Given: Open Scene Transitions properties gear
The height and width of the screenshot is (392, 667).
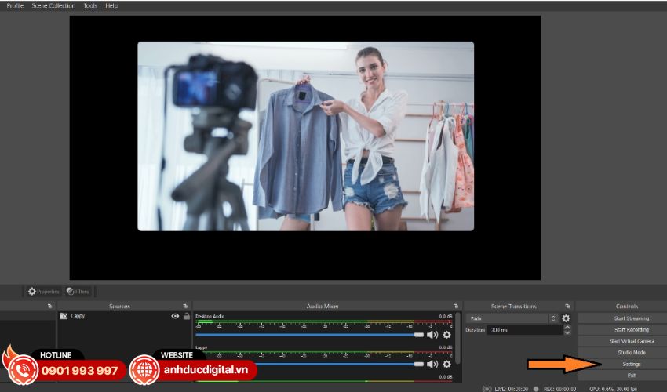Looking at the screenshot, I should (566, 318).
